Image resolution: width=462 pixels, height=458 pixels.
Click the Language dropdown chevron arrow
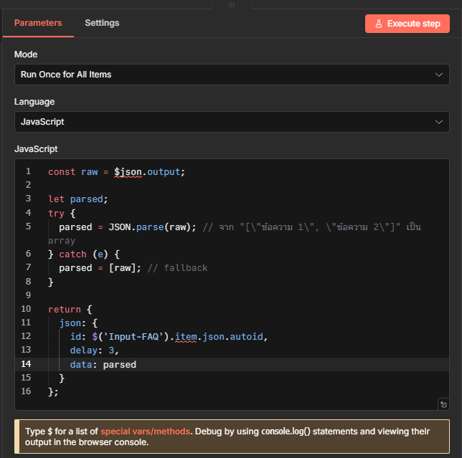439,122
